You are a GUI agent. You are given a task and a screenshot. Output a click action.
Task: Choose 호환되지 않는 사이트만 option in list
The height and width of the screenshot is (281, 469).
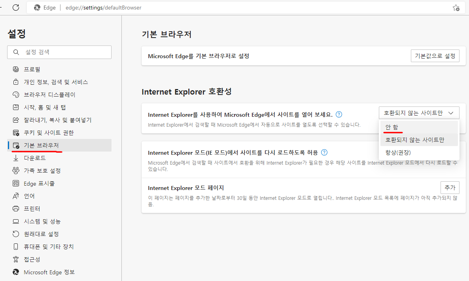(419, 140)
